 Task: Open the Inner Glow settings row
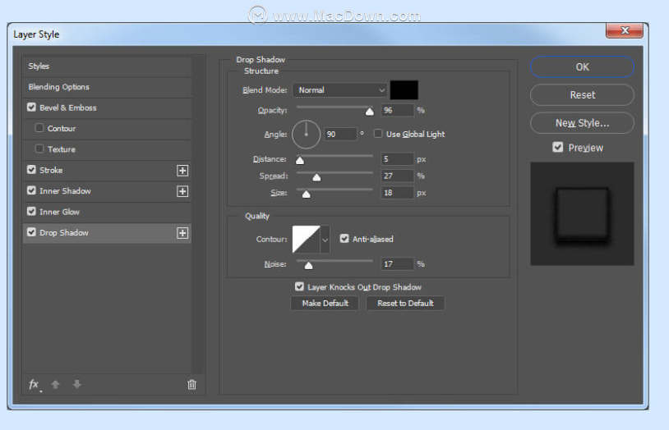[x=107, y=213]
